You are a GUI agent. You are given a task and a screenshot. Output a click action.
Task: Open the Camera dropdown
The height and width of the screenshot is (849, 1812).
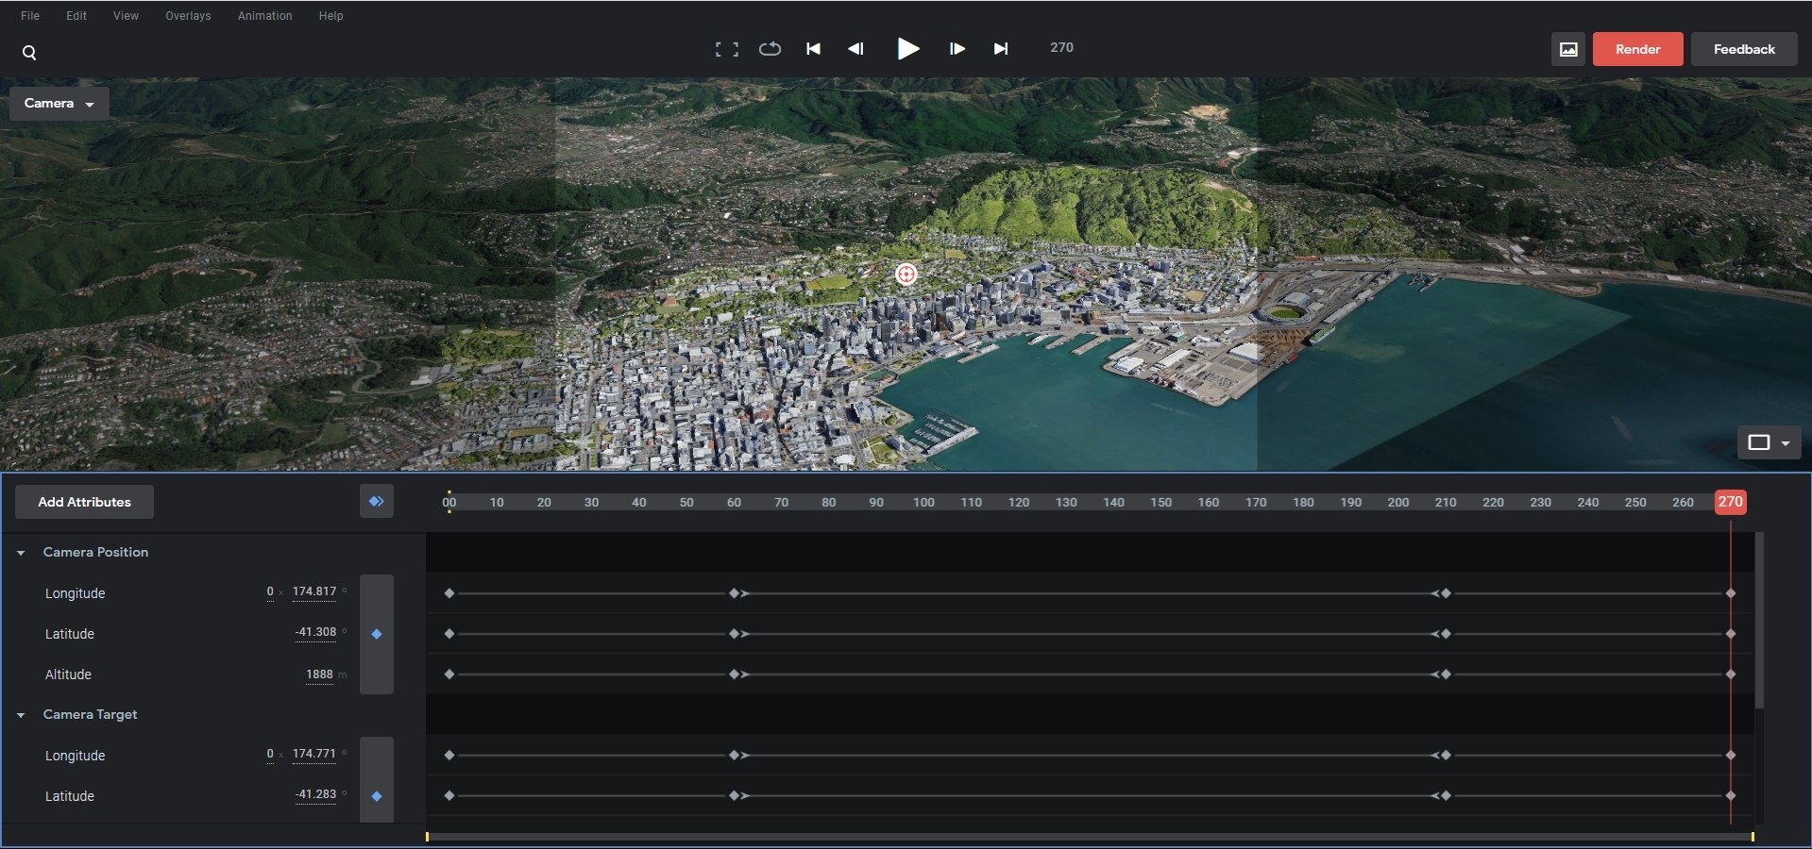tap(59, 104)
